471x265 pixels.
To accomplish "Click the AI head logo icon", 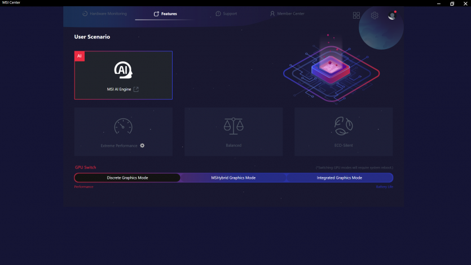I will [x=123, y=69].
